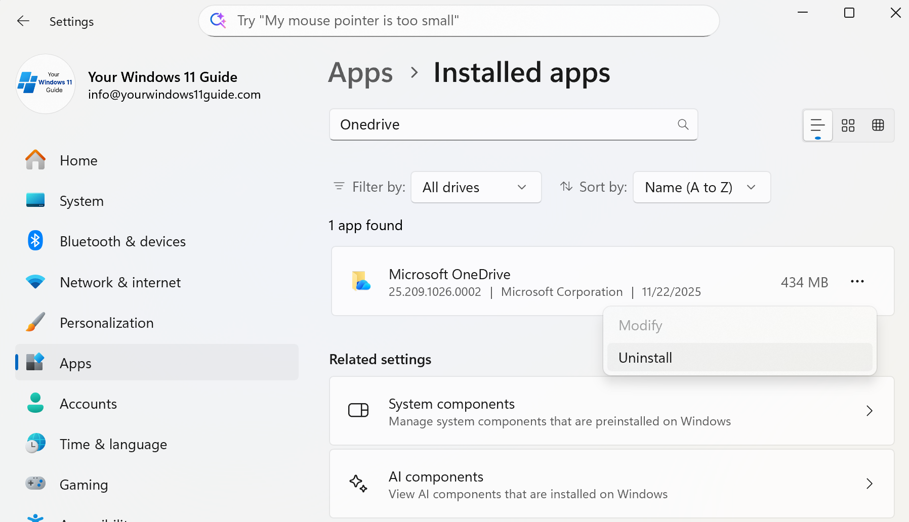Click the Microsoft OneDrive app icon
This screenshot has width=909, height=522.
point(360,281)
